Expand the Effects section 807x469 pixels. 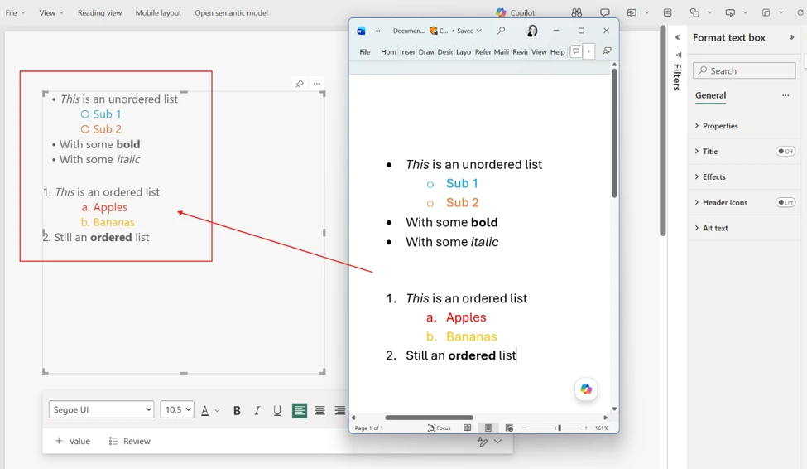[x=709, y=176]
